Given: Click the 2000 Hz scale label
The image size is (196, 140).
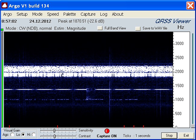Looking at the screenshot, I should coord(179,71).
